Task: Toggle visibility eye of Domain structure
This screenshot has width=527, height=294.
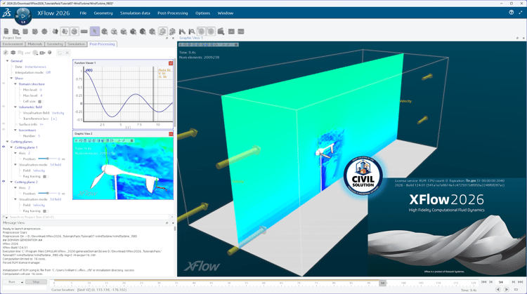Action: (x=4, y=83)
